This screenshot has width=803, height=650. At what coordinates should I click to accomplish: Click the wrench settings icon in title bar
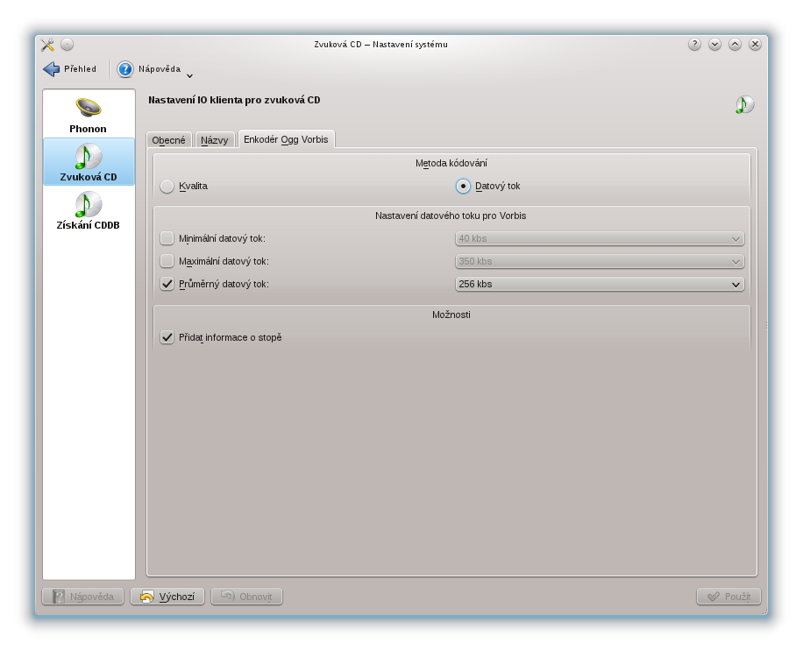coord(47,45)
